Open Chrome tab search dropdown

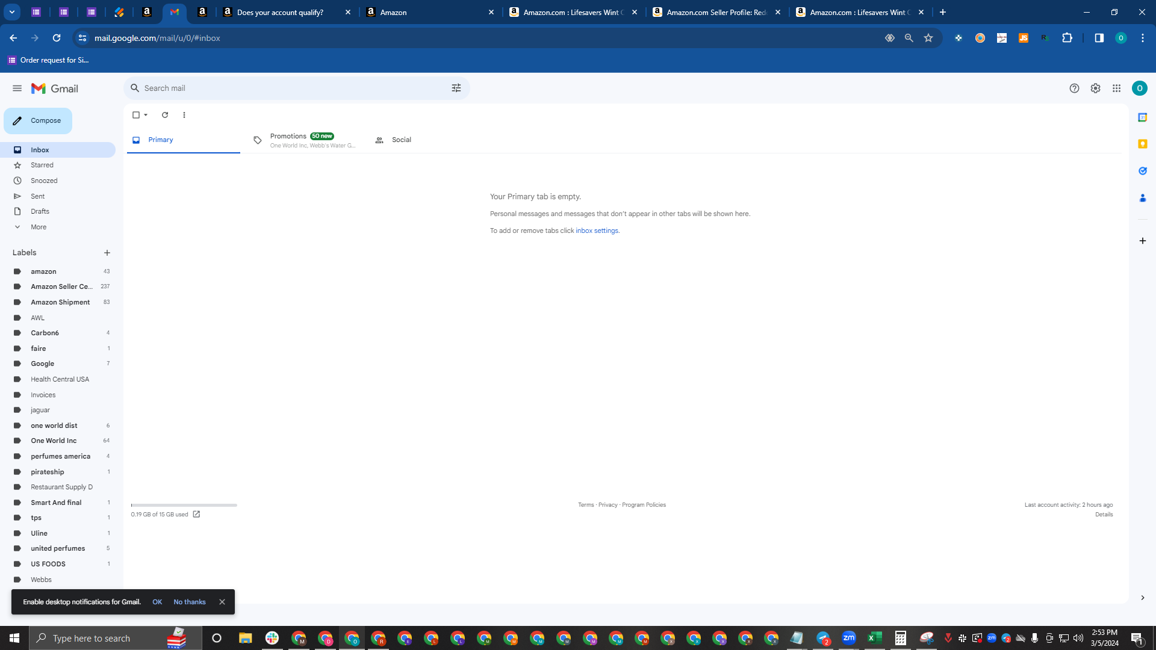point(11,12)
